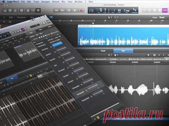Open the Logic Pro X menu
Viewport: 169px width, 126px height.
(13, 2)
